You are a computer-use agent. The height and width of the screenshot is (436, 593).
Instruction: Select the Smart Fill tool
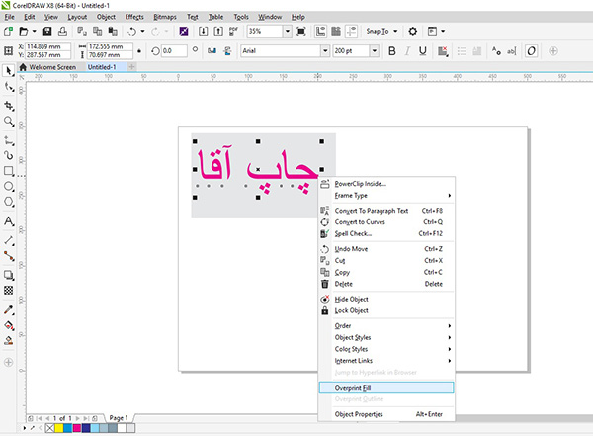pos(9,340)
